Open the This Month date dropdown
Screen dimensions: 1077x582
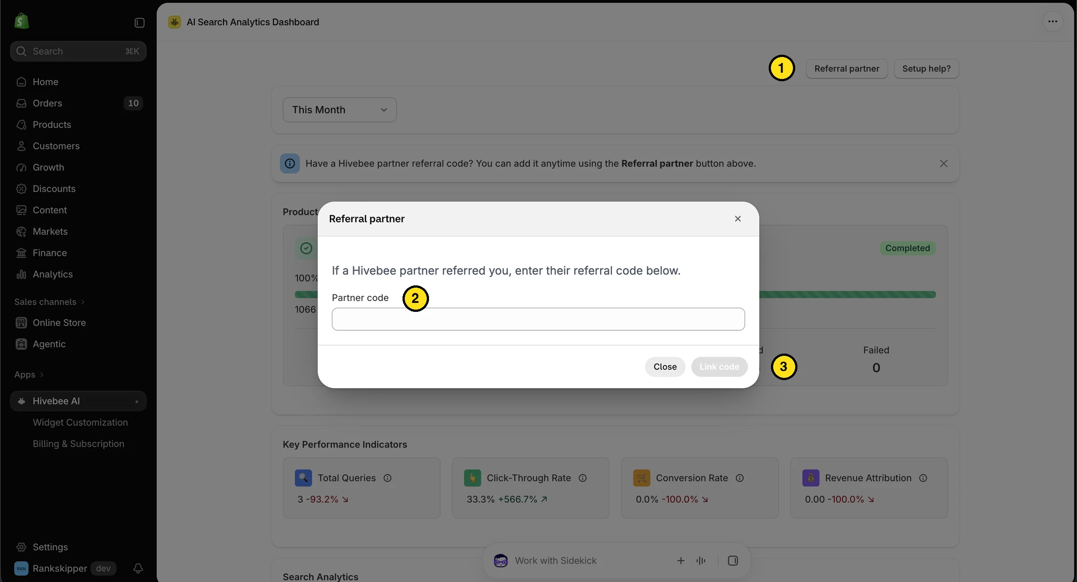point(340,110)
